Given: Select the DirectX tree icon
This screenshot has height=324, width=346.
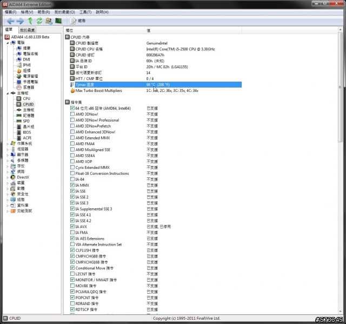Looking at the screenshot, I should click(x=13, y=177).
